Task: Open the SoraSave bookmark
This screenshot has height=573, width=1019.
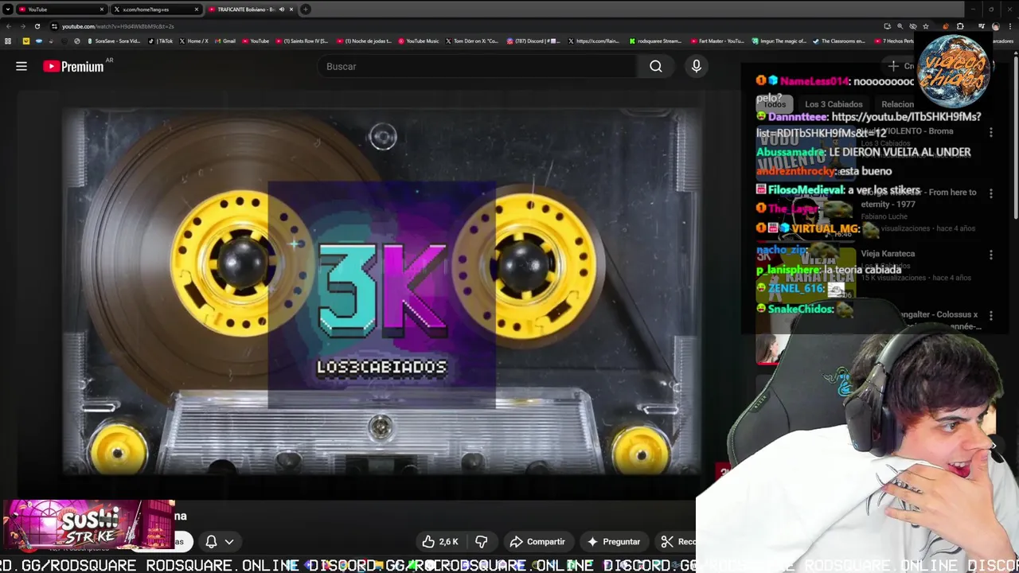Action: pyautogui.click(x=113, y=41)
